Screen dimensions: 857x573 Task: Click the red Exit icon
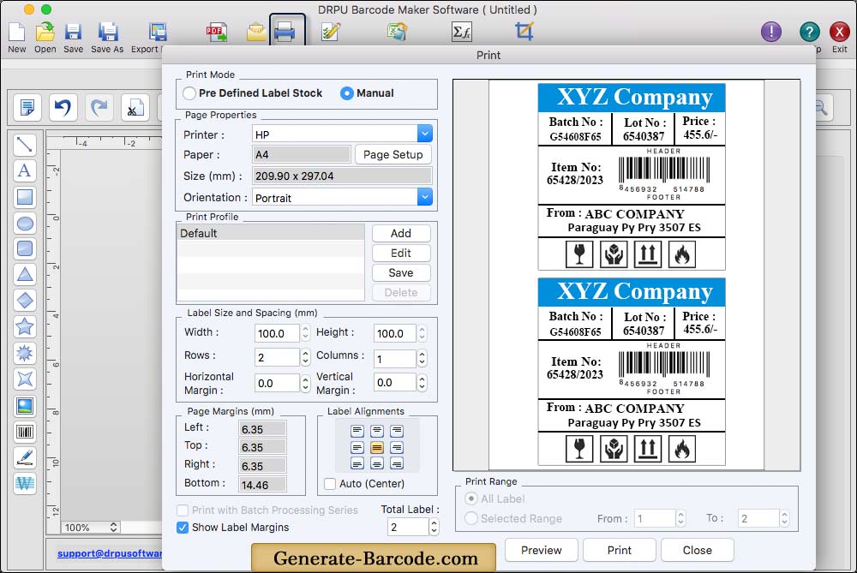(840, 32)
